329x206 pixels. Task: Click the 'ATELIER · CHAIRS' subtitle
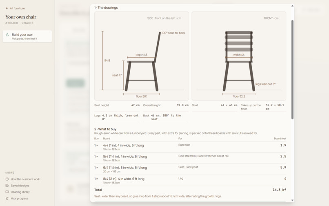tap(20, 23)
